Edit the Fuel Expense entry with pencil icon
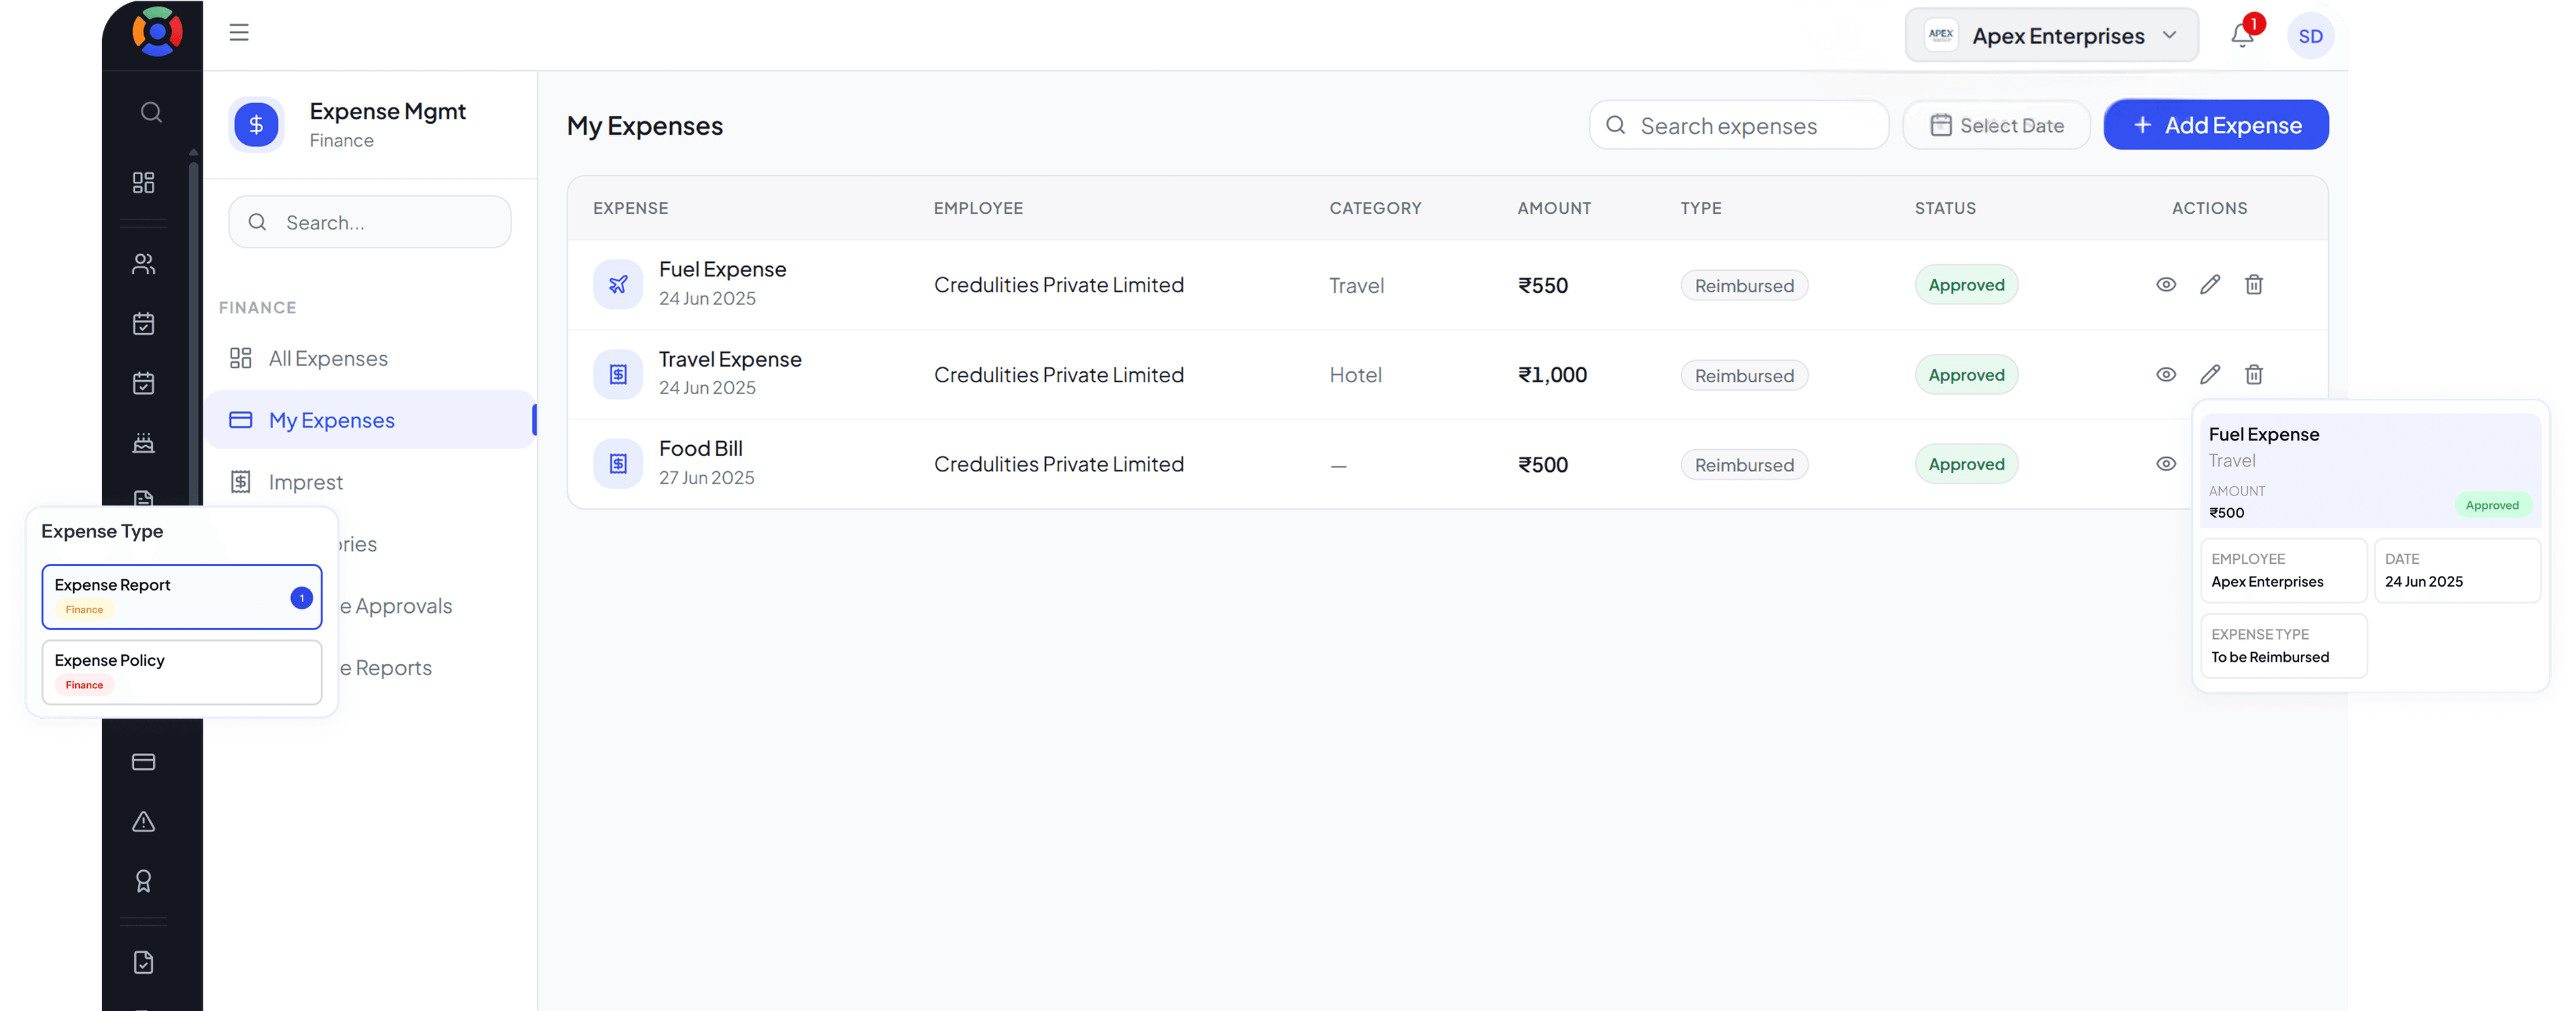Screen dimensions: 2576x1011 (x=2210, y=285)
